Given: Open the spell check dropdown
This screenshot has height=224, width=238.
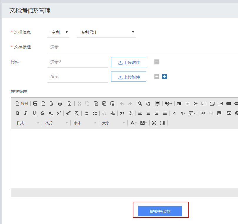Looking at the screenshot, I should [168, 103].
